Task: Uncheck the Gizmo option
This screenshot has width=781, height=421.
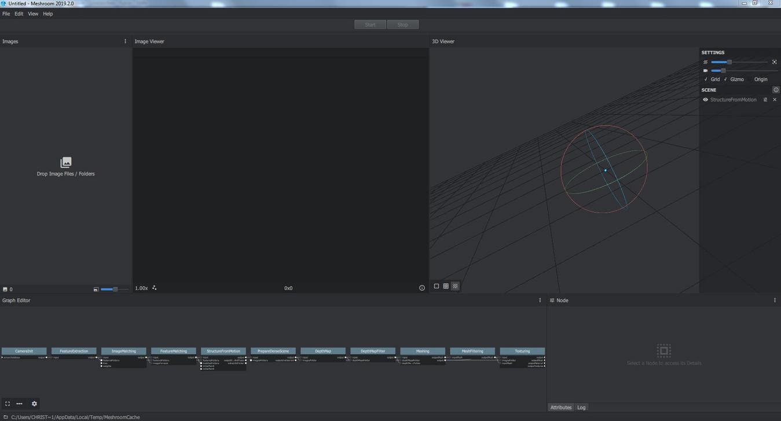Action: click(x=725, y=79)
